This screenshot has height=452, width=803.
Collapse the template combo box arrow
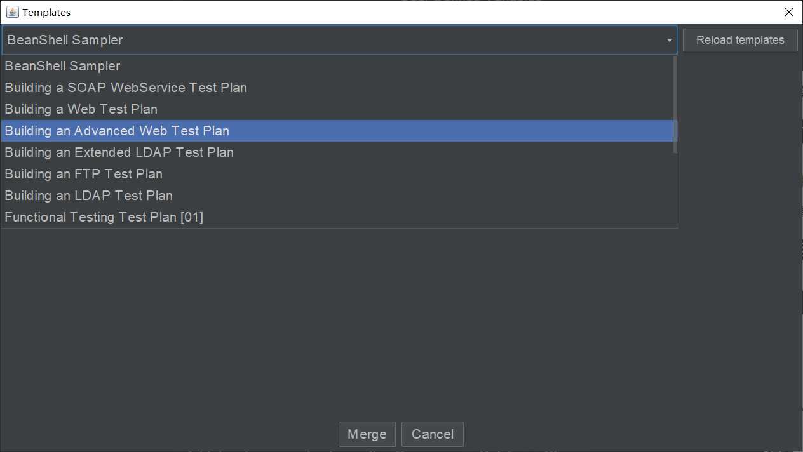pos(669,40)
